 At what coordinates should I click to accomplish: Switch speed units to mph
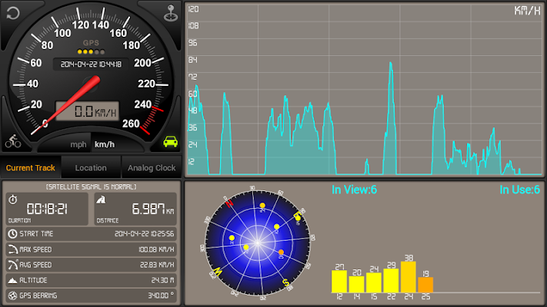pos(78,144)
